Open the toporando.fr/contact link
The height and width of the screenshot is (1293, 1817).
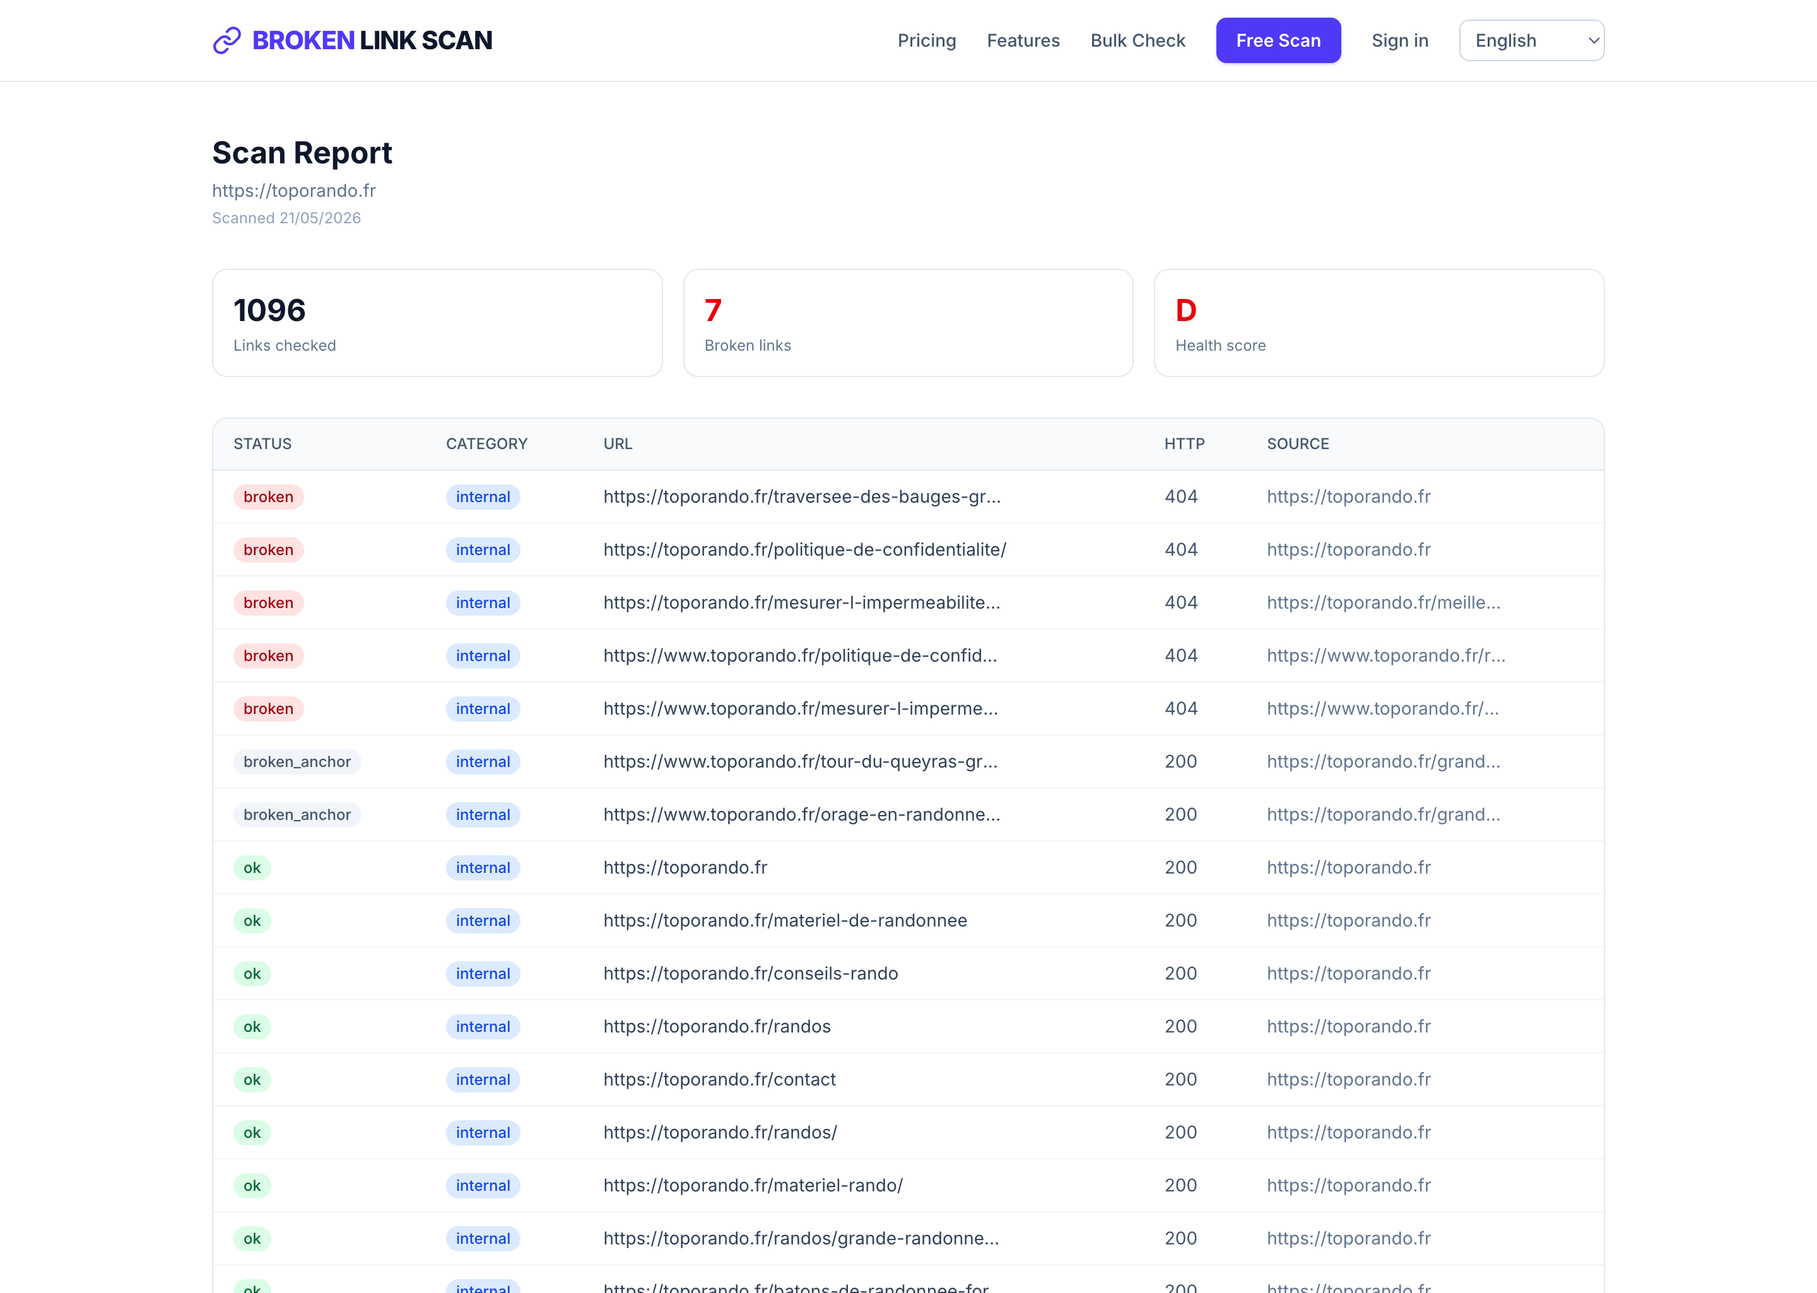coord(719,1080)
